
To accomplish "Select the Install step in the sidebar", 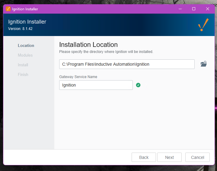I will 23,65.
